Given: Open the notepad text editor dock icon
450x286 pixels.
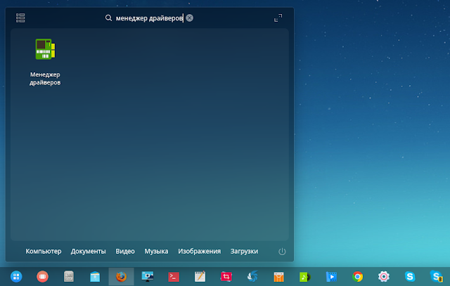Looking at the screenshot, I should (x=200, y=277).
